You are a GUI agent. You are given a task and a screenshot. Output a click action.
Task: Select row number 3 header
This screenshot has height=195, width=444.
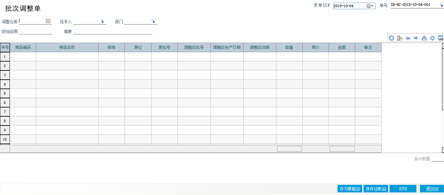[x=5, y=75]
